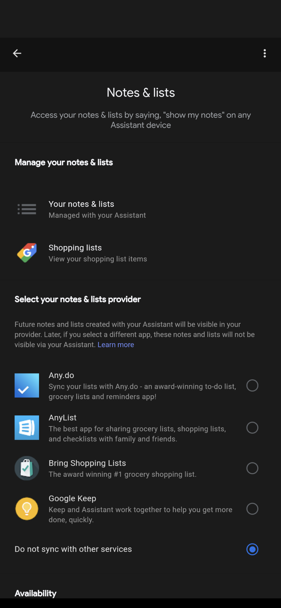
Task: Tap the back arrow icon
Action: point(17,53)
